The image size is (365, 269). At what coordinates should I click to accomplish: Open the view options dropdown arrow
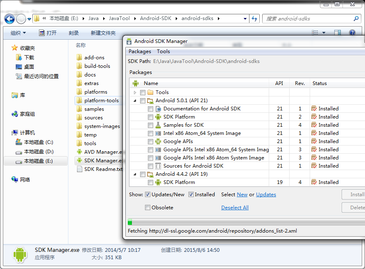(x=324, y=33)
